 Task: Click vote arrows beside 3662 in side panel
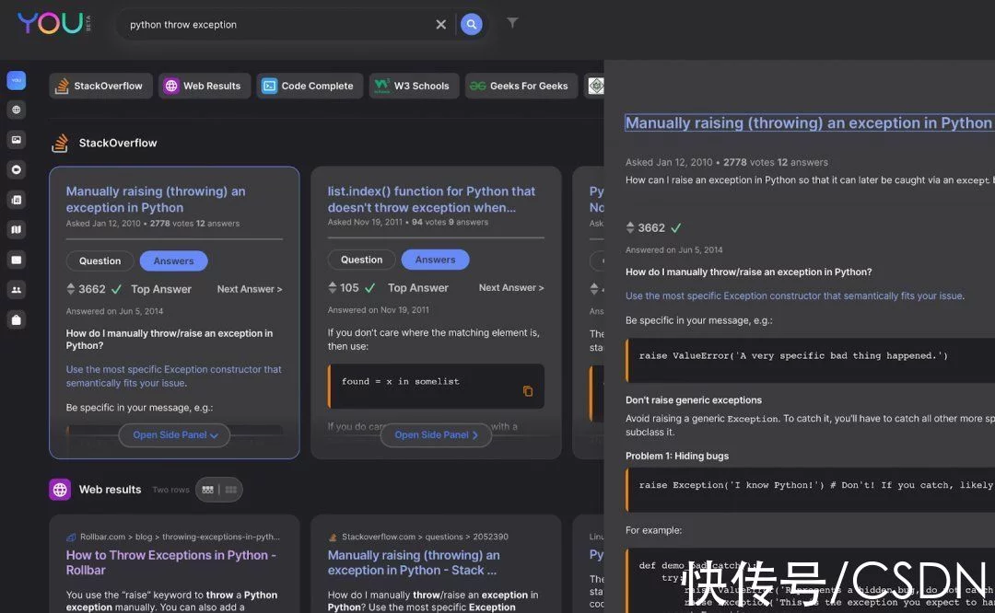pos(630,227)
